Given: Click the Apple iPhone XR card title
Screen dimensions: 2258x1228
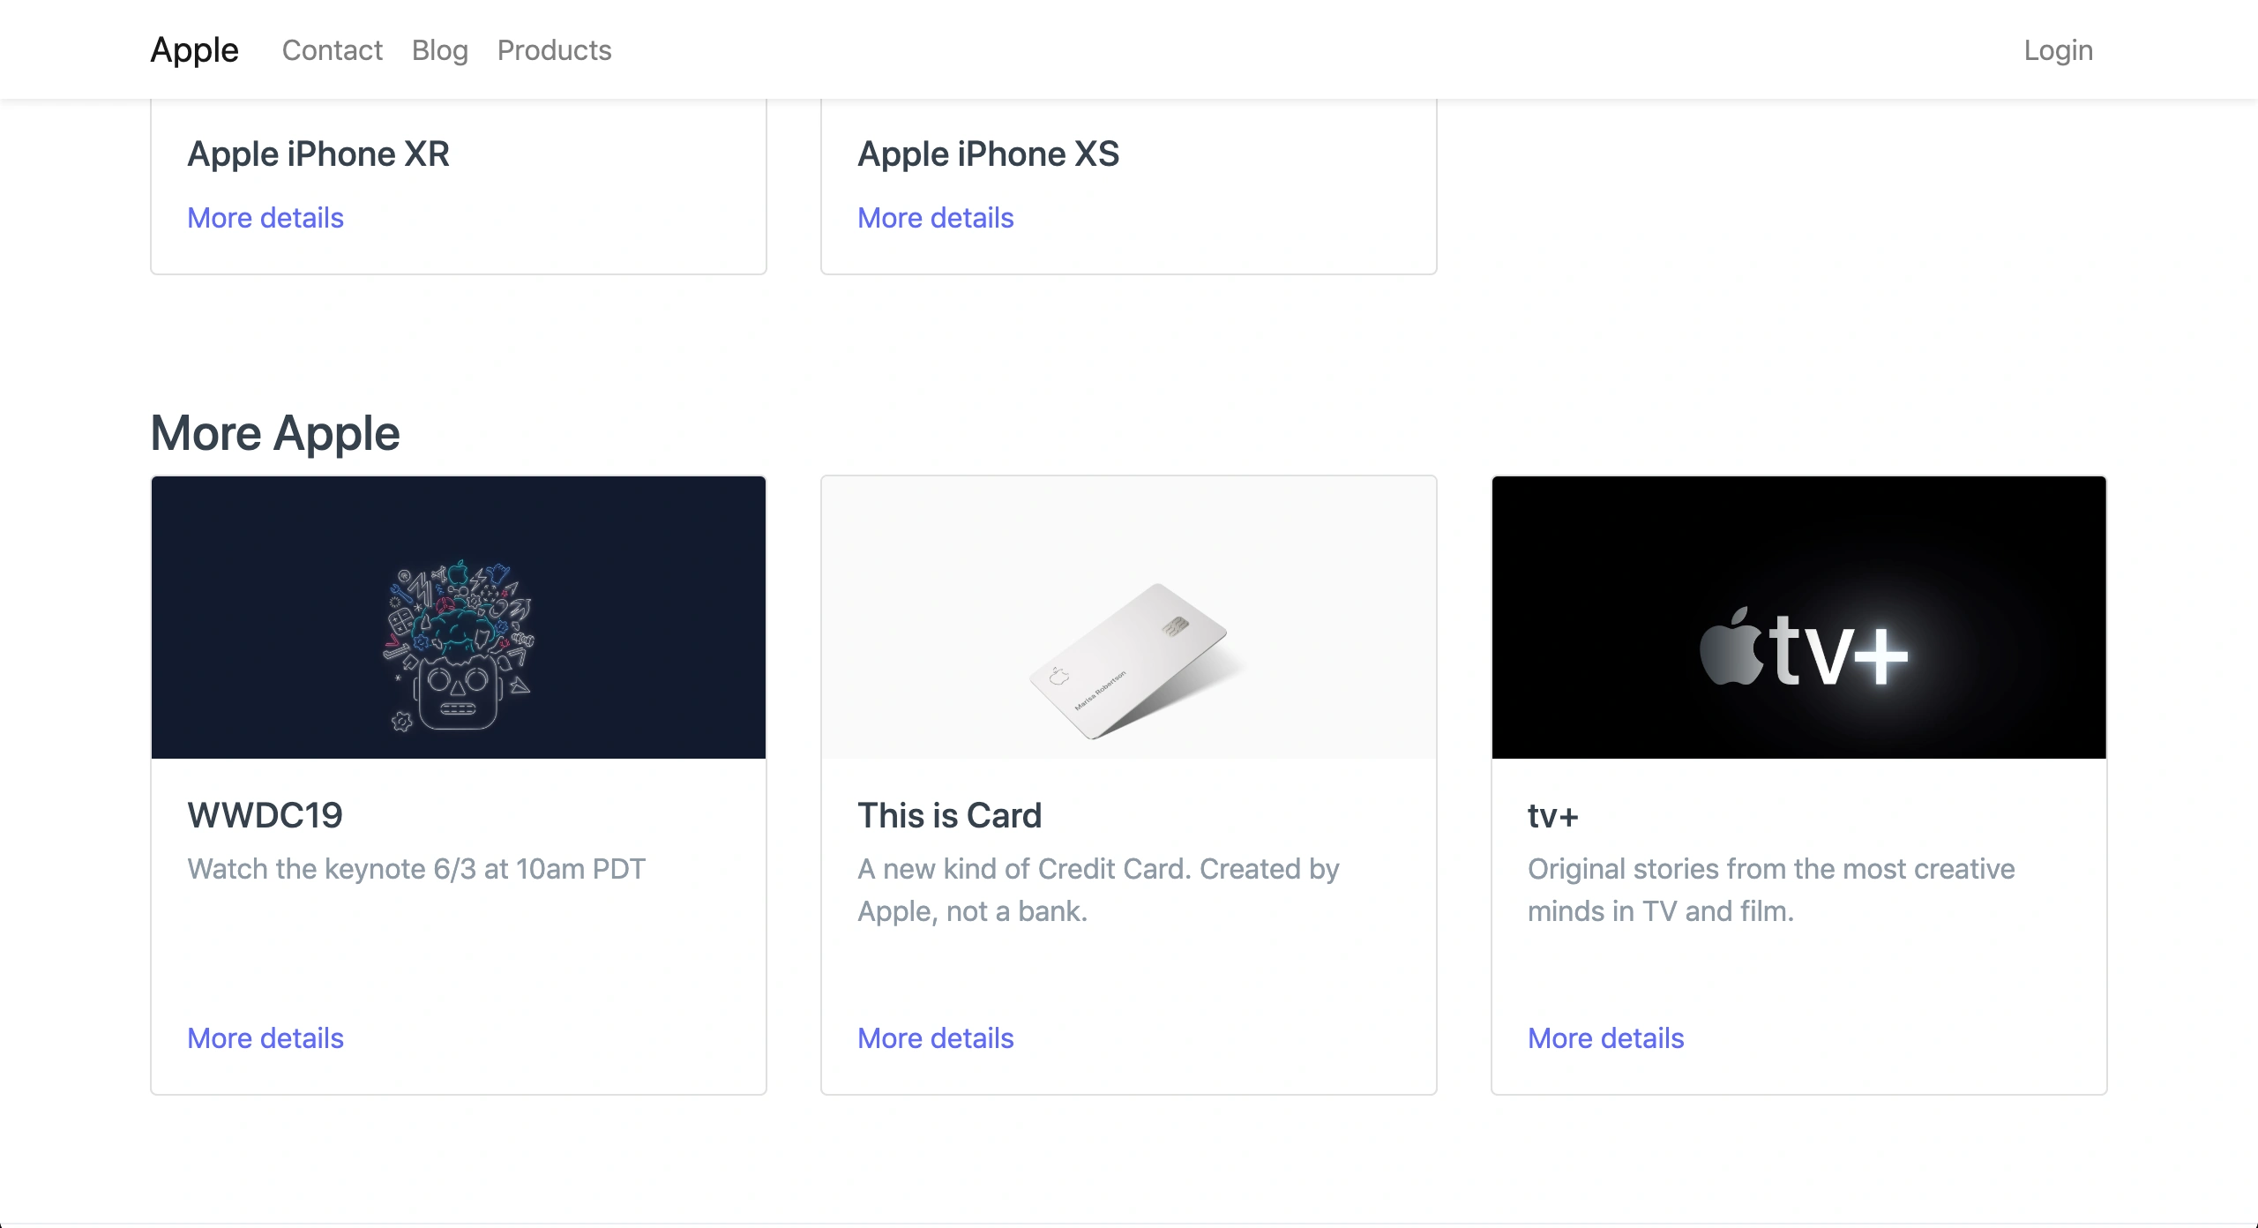Looking at the screenshot, I should (x=318, y=153).
